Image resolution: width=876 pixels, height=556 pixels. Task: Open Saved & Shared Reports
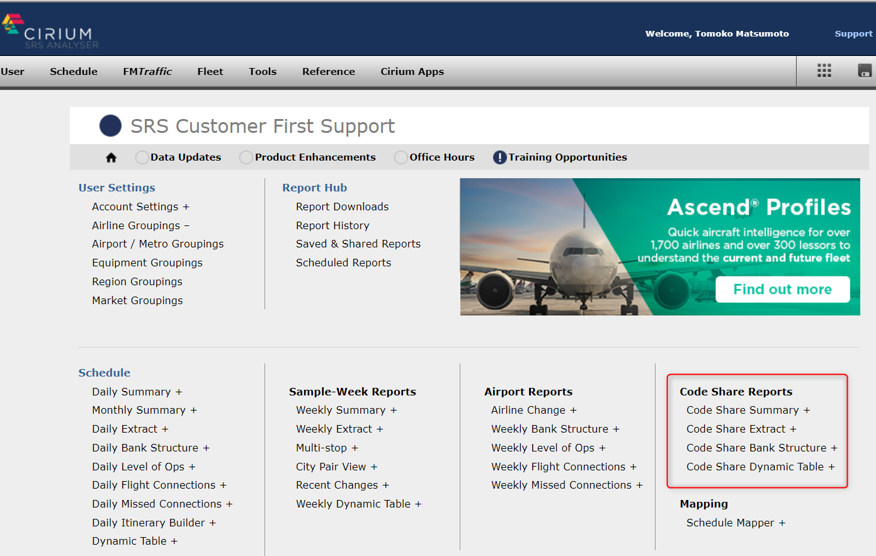click(358, 244)
